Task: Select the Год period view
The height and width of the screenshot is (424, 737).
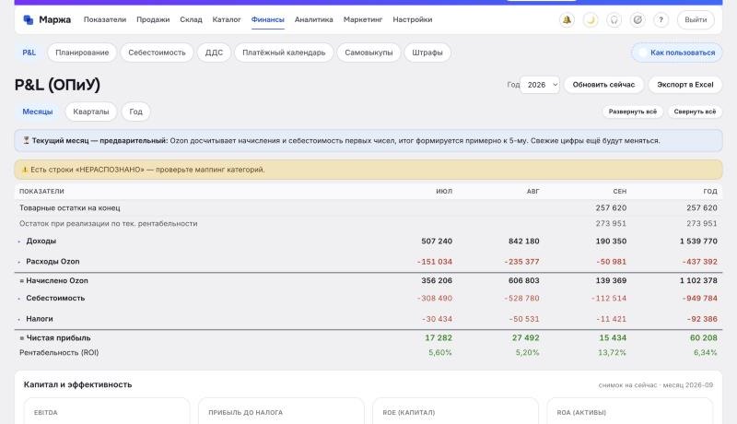Action: point(135,112)
